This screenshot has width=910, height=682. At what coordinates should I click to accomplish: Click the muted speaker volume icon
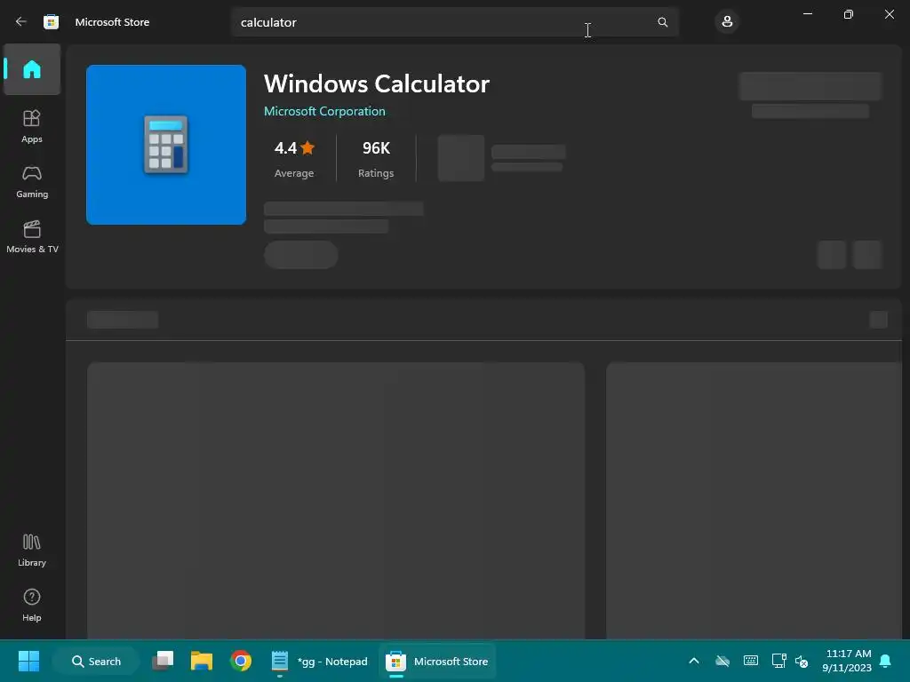pos(802,661)
